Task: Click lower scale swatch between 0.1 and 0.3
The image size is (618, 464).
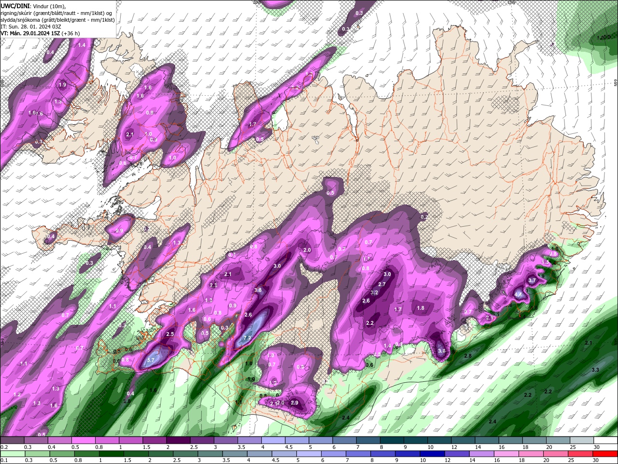Action: pyautogui.click(x=14, y=454)
